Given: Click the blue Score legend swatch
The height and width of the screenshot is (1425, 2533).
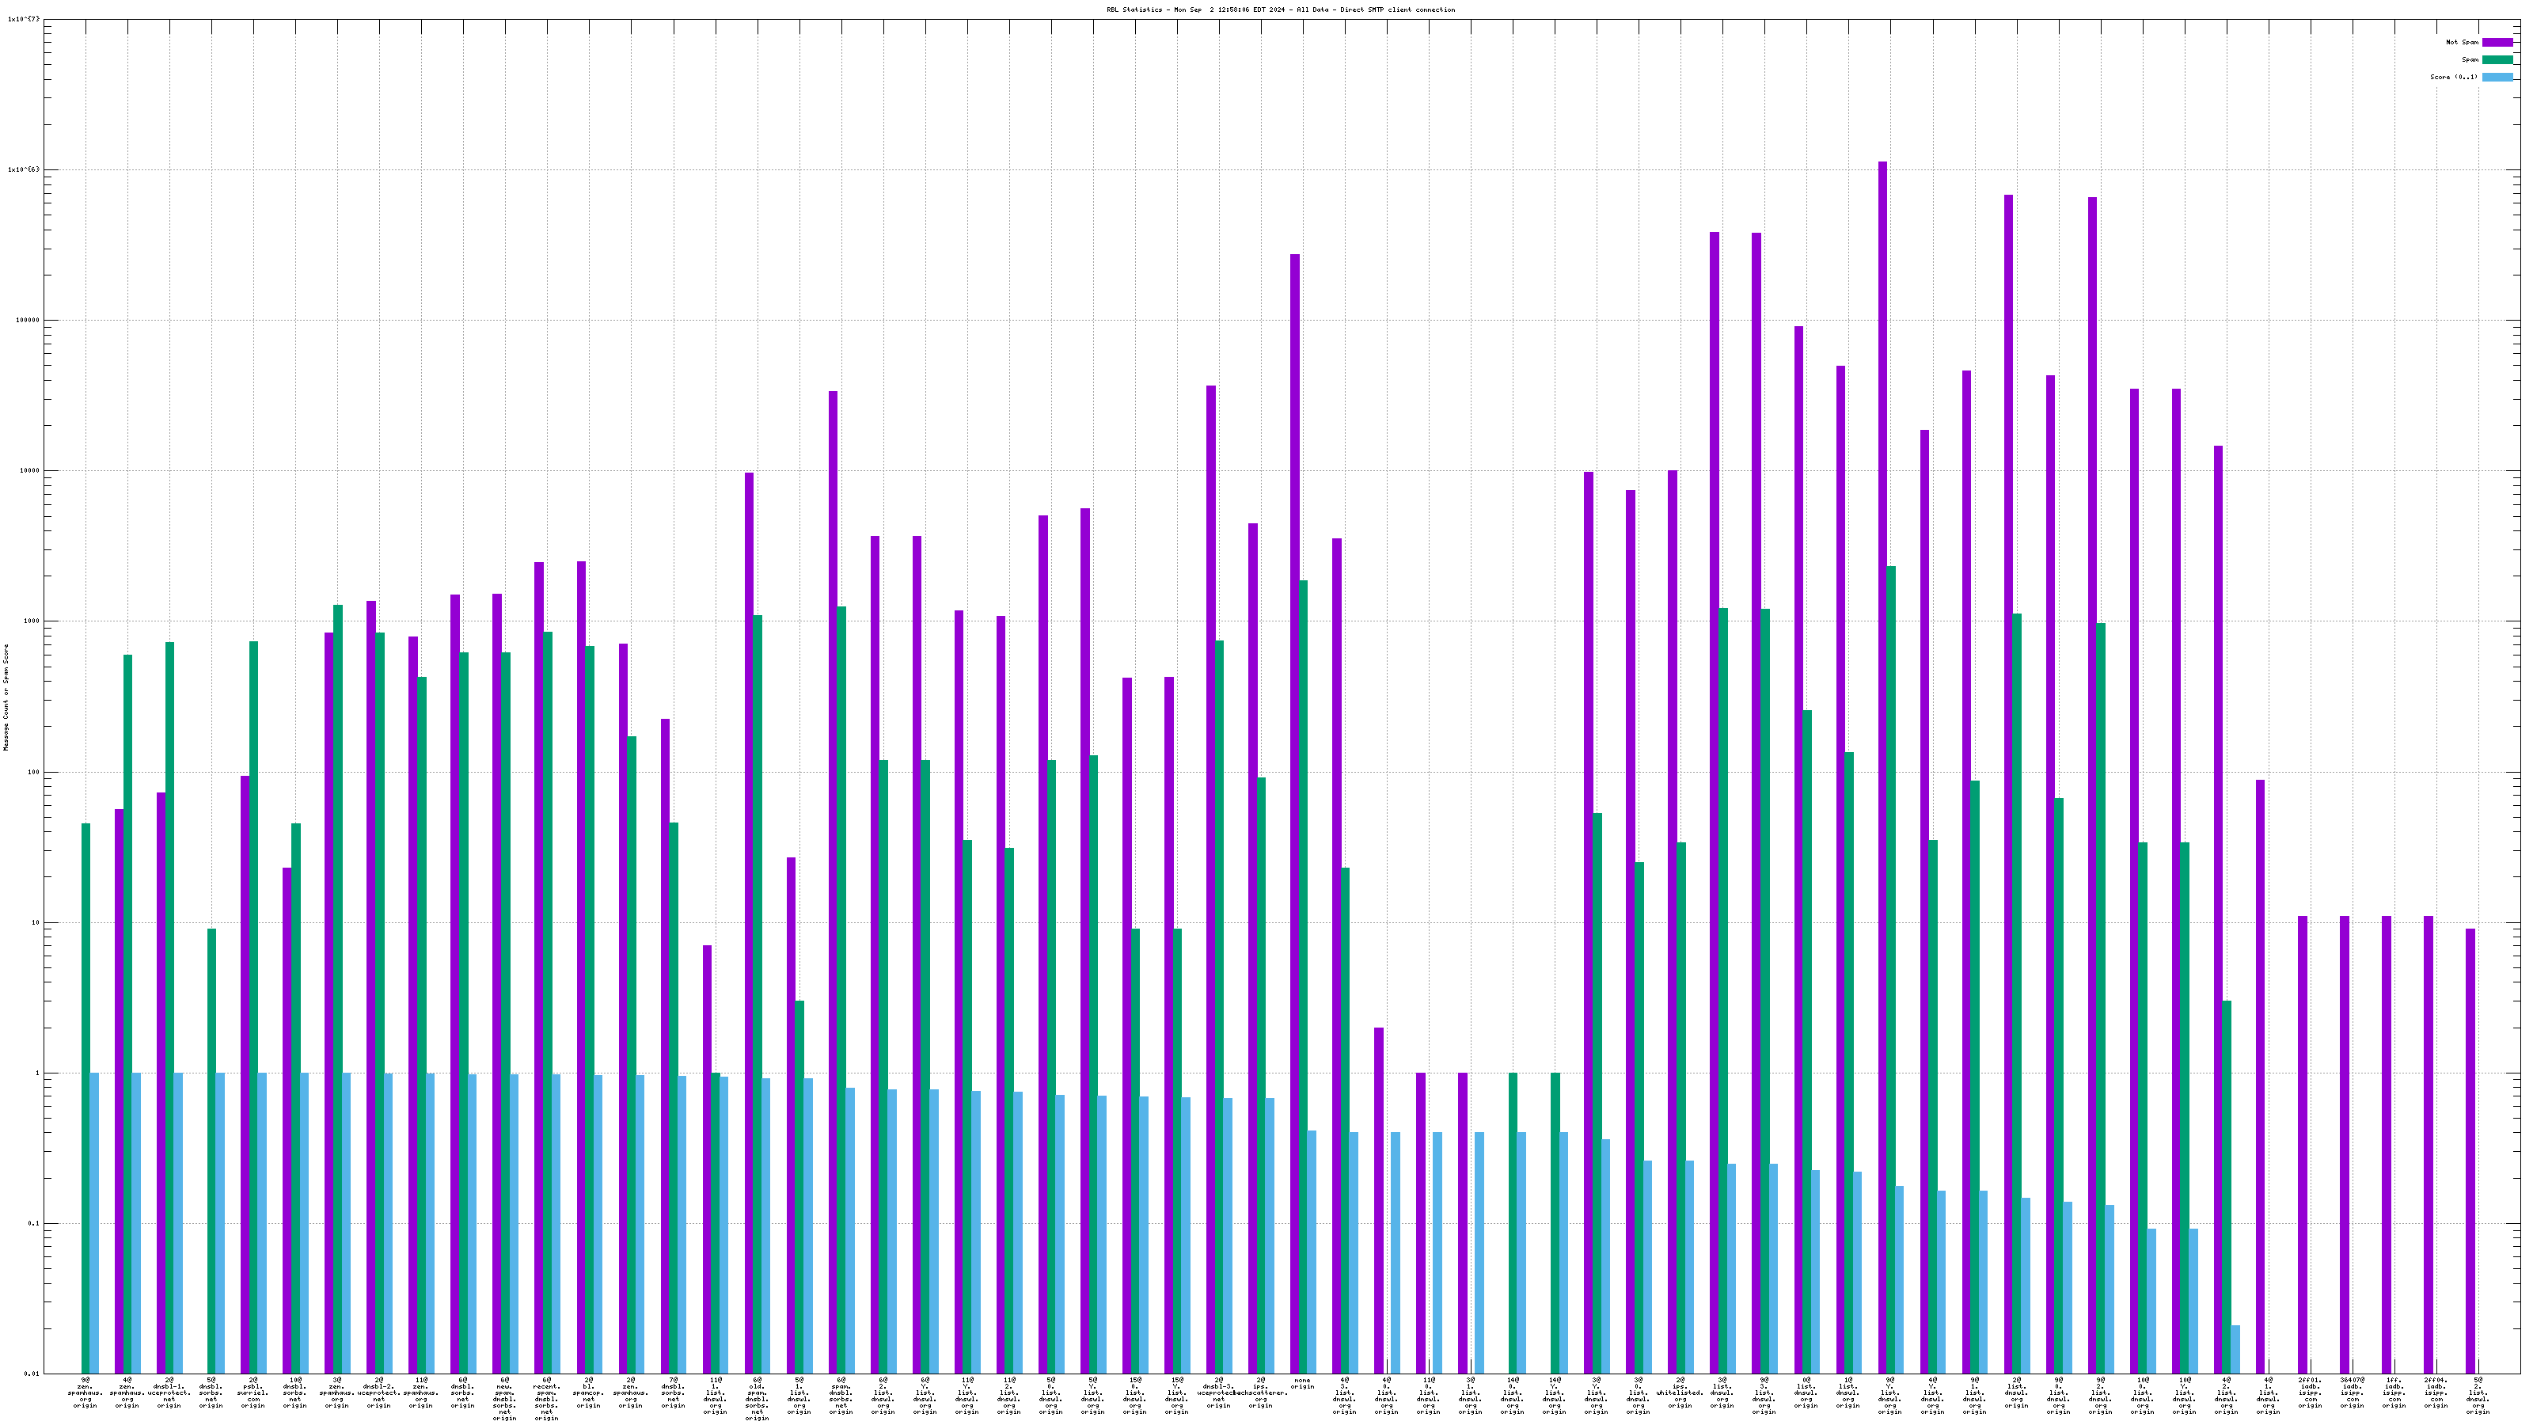Looking at the screenshot, I should click(x=2497, y=77).
